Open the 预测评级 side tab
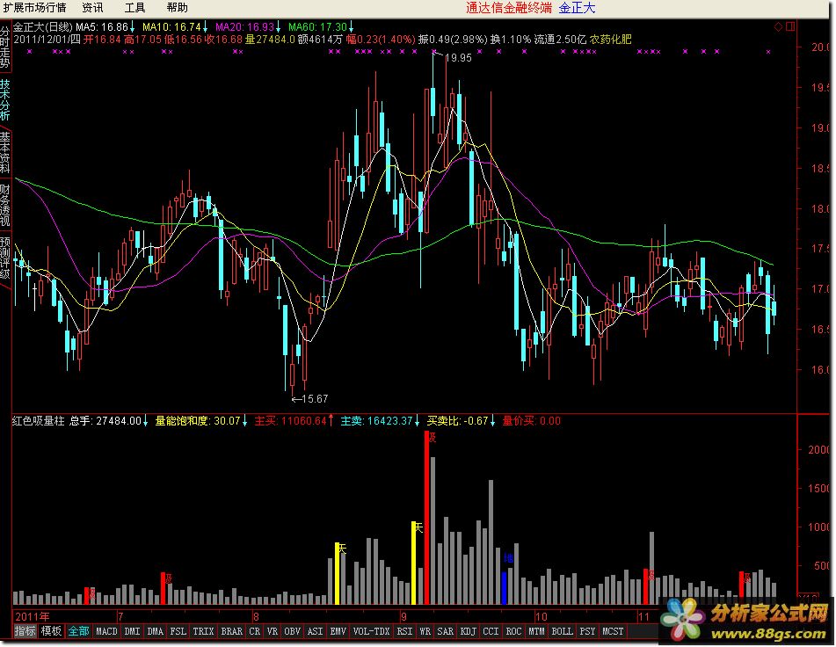This screenshot has height=647, width=836. coord(4,258)
